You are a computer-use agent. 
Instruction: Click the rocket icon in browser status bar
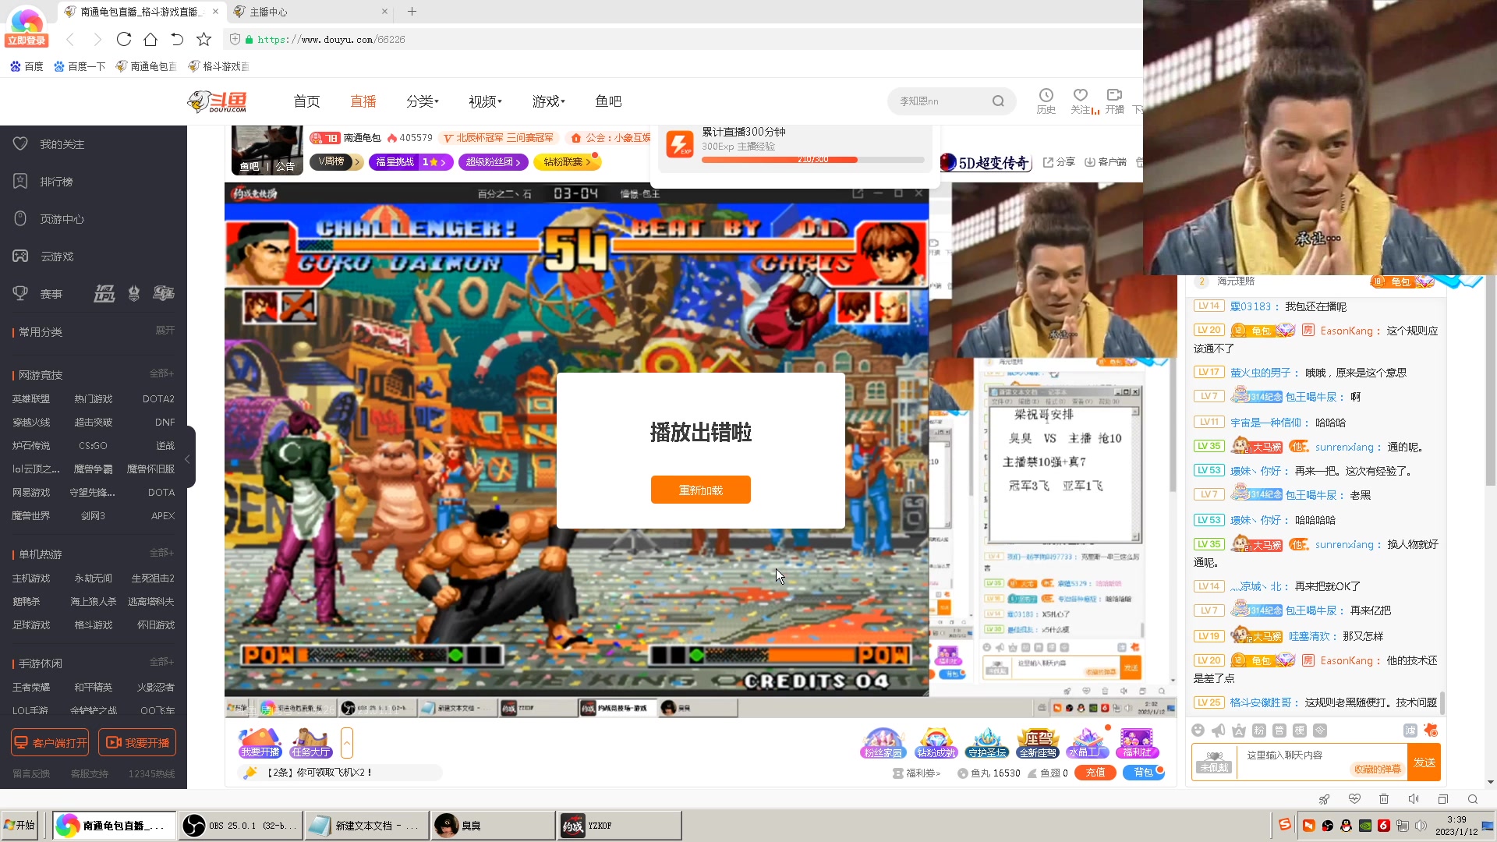[1324, 799]
